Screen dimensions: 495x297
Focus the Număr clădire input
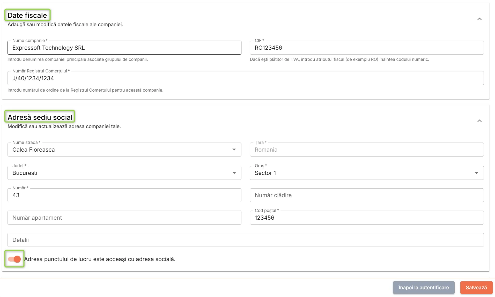(367, 195)
